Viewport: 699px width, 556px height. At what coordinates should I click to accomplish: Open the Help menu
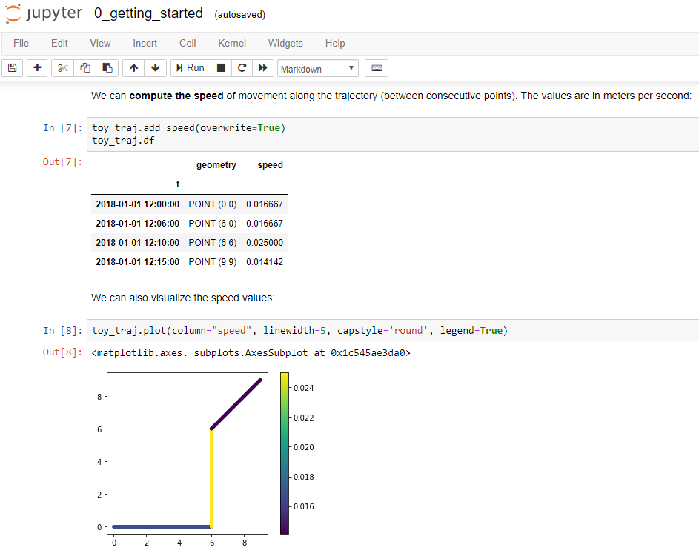pyautogui.click(x=334, y=43)
